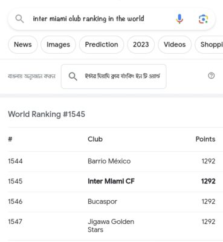
Task: Choose the 2023 filter chip
Action: [x=141, y=45]
